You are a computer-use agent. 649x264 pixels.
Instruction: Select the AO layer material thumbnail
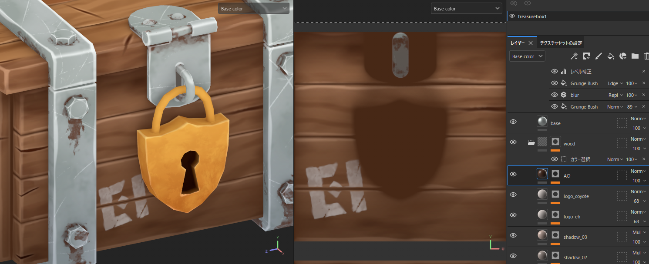point(542,174)
